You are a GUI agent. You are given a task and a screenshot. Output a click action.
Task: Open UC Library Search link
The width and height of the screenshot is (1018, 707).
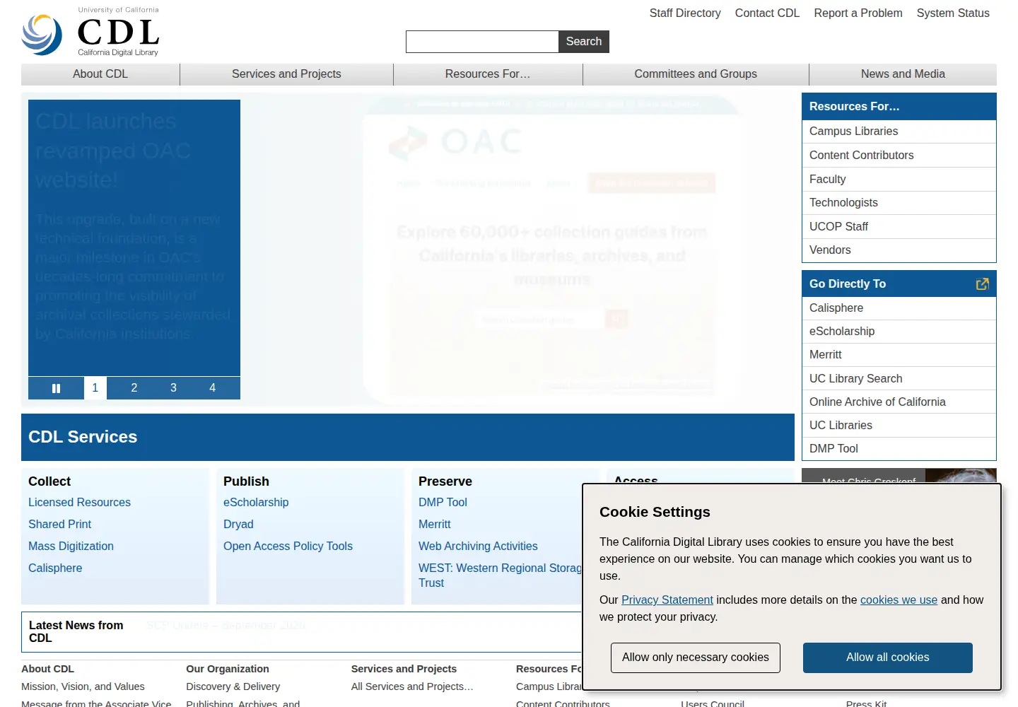point(899,379)
